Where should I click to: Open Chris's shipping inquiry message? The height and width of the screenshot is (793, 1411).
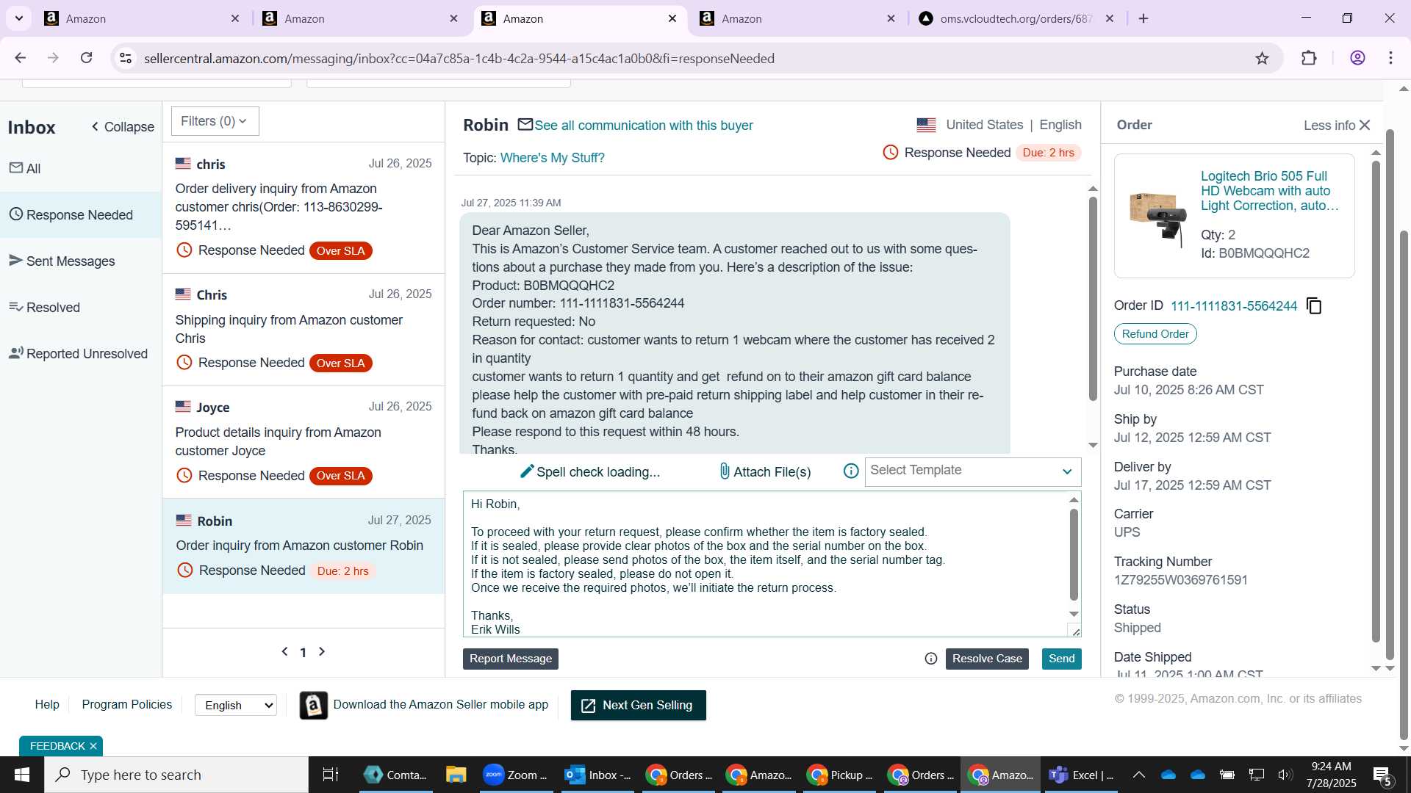pyautogui.click(x=304, y=330)
